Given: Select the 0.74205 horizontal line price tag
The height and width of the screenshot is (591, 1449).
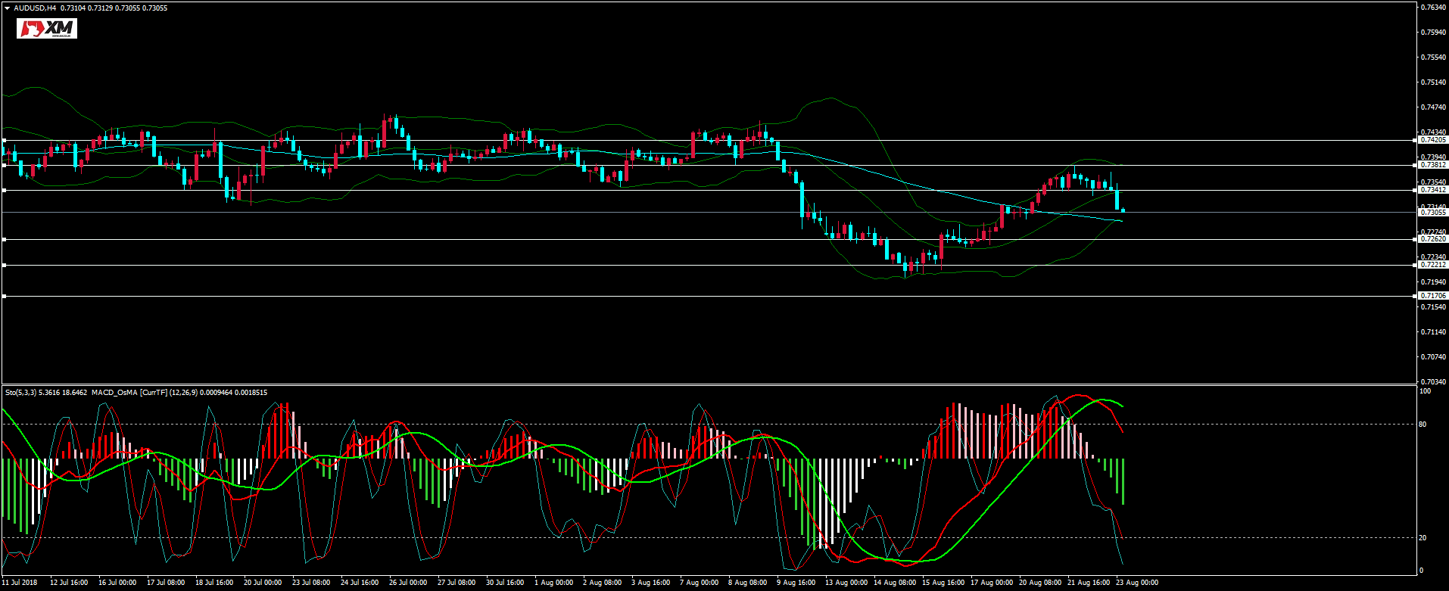Looking at the screenshot, I should pos(1433,140).
